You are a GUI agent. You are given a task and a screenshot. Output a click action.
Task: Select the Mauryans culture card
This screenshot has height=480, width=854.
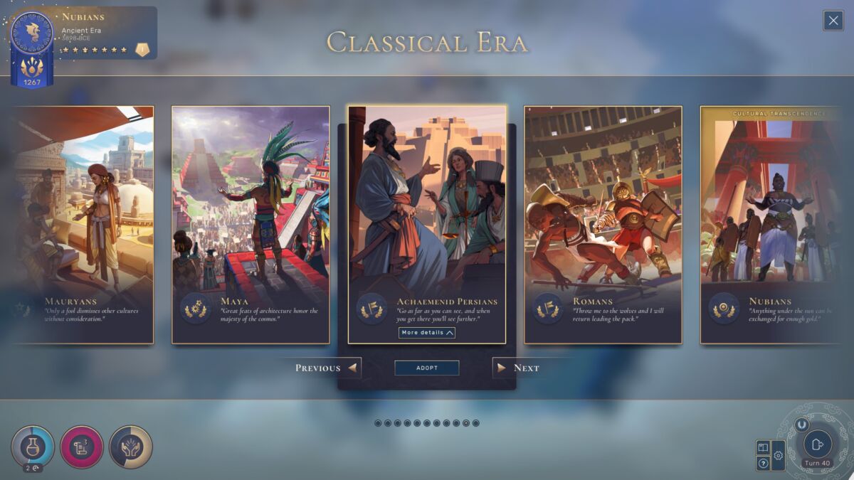click(x=84, y=225)
